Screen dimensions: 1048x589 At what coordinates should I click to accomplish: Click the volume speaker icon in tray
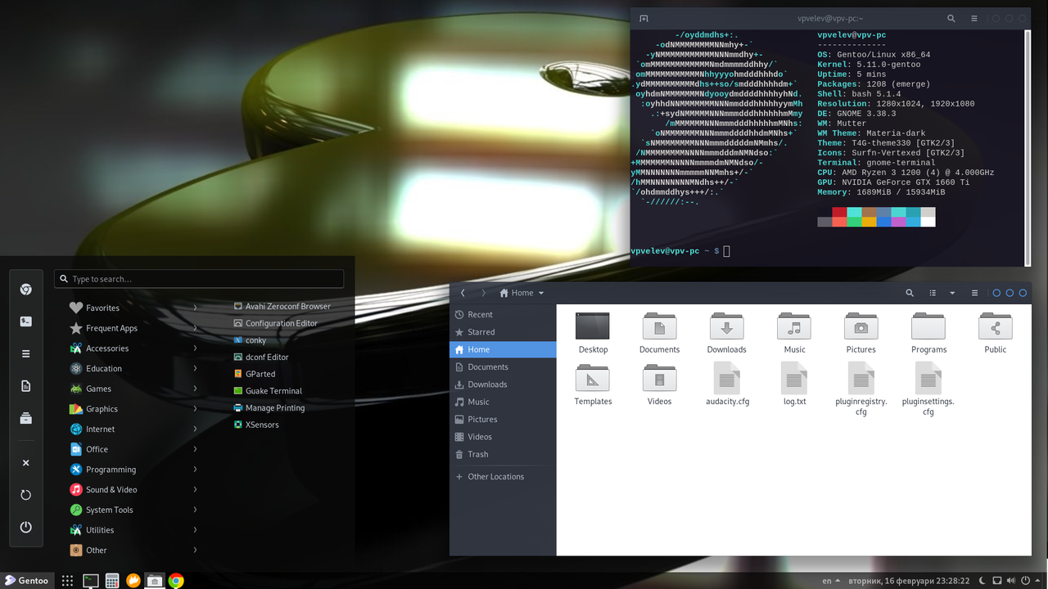[x=1011, y=581]
